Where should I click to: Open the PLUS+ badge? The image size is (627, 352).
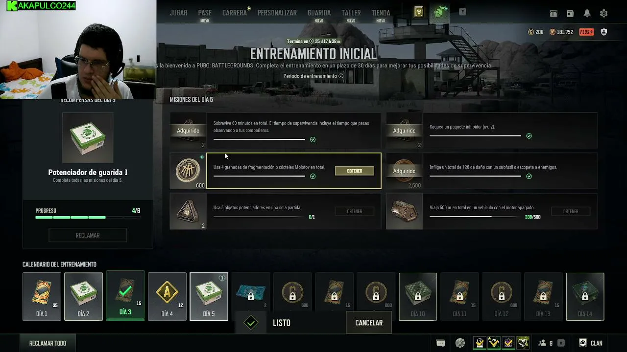pyautogui.click(x=586, y=32)
